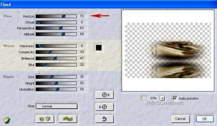The height and width of the screenshot is (126, 217).
Task: Adjust the Blur slider
Action: click(x=56, y=65)
